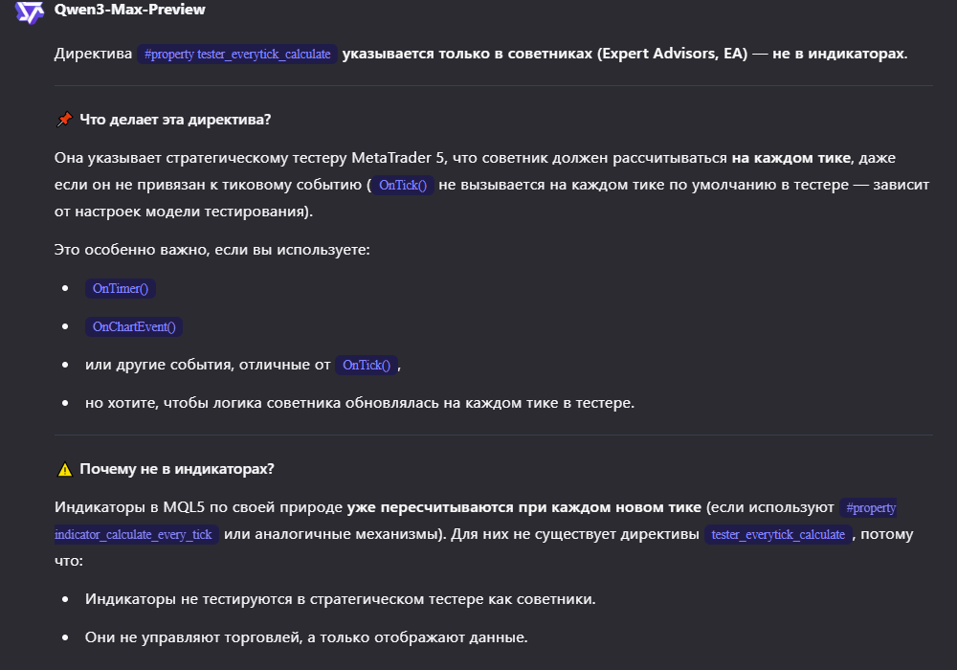Click bold text 'указывается только в советниках'
The image size is (957, 670).
click(x=464, y=54)
